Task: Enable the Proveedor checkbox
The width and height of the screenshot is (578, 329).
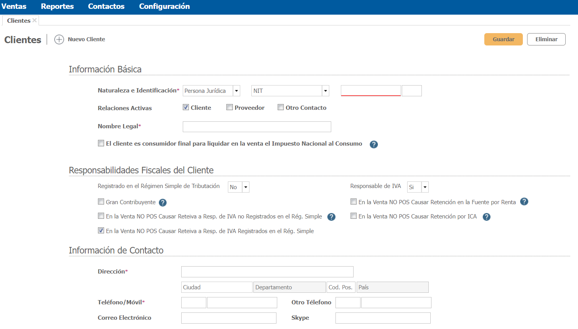Action: (x=229, y=107)
